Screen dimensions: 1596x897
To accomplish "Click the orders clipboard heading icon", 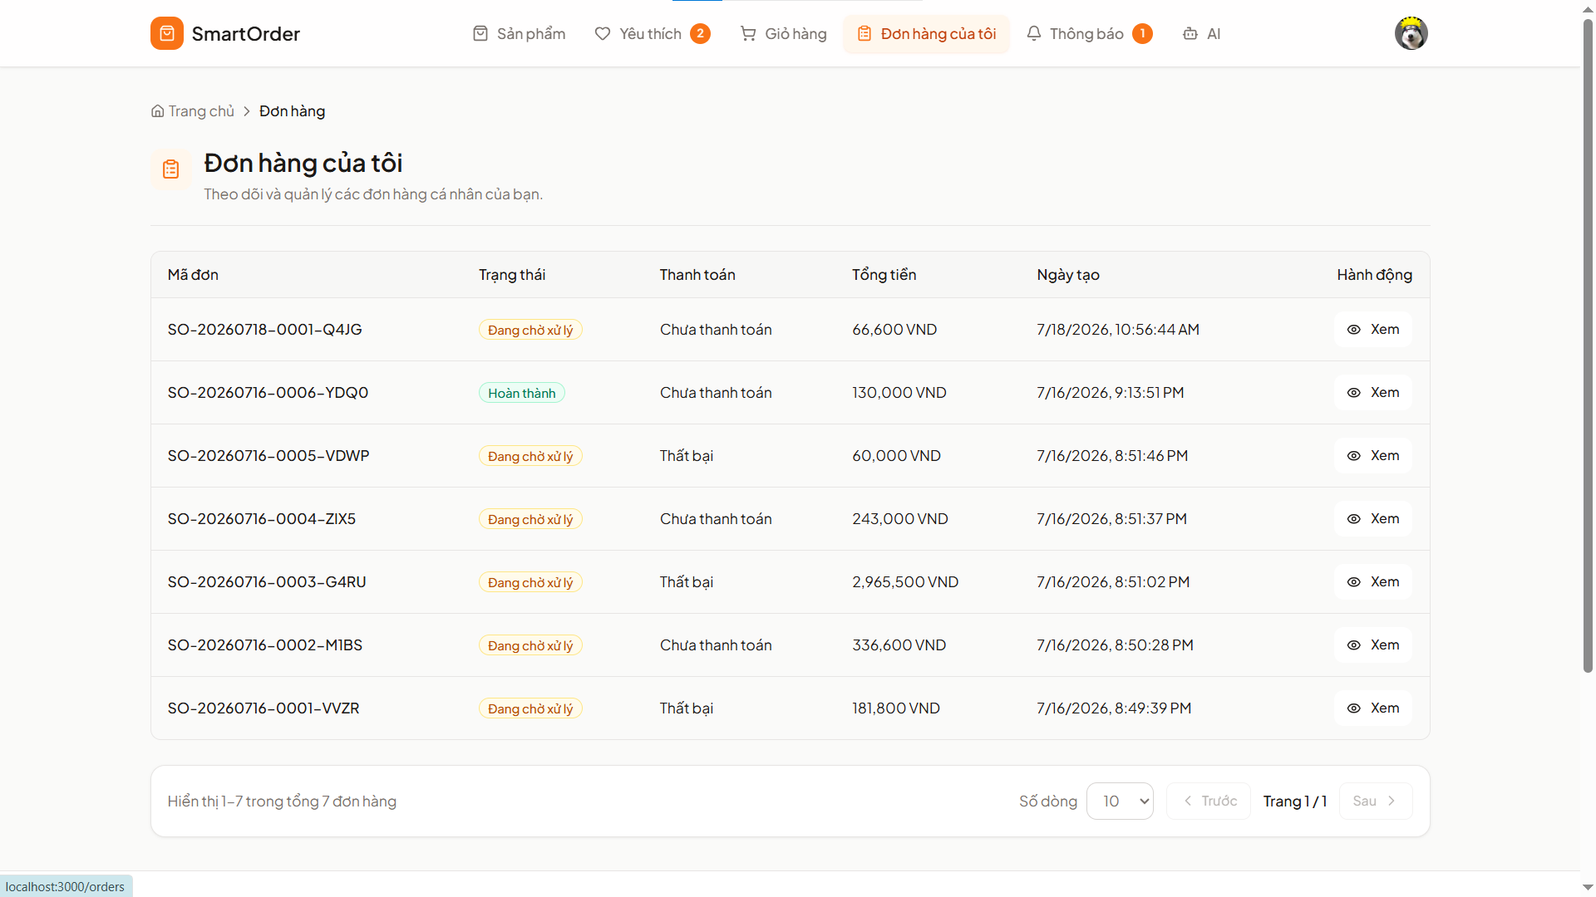I will coord(171,169).
